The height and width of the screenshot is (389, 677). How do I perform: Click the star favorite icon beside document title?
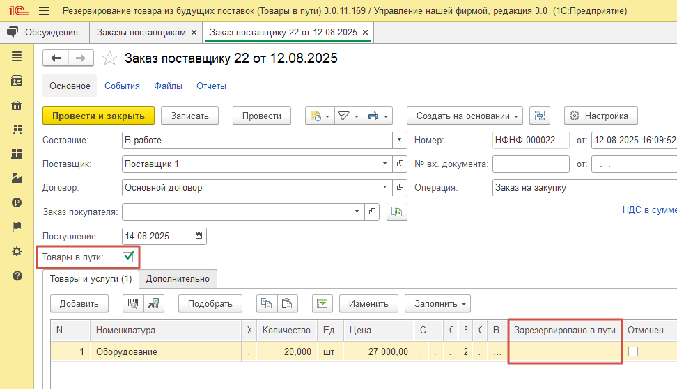(109, 58)
